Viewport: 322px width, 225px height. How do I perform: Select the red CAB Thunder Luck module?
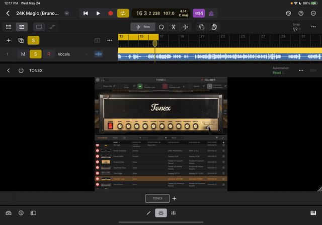pos(165,86)
